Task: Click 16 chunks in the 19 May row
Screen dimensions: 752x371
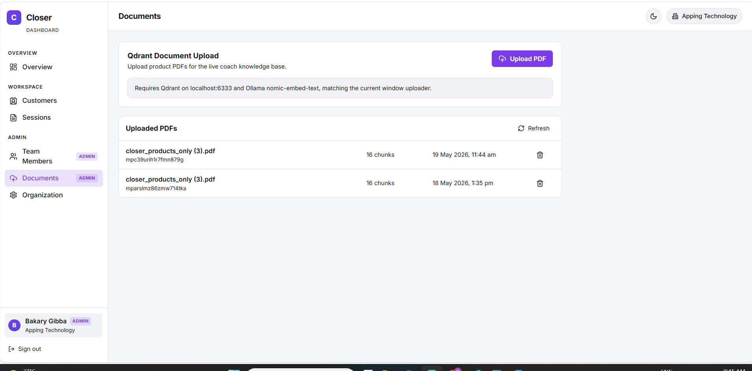Action: coord(380,155)
